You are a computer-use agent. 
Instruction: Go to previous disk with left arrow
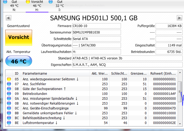pyautogui.click(x=8, y=18)
